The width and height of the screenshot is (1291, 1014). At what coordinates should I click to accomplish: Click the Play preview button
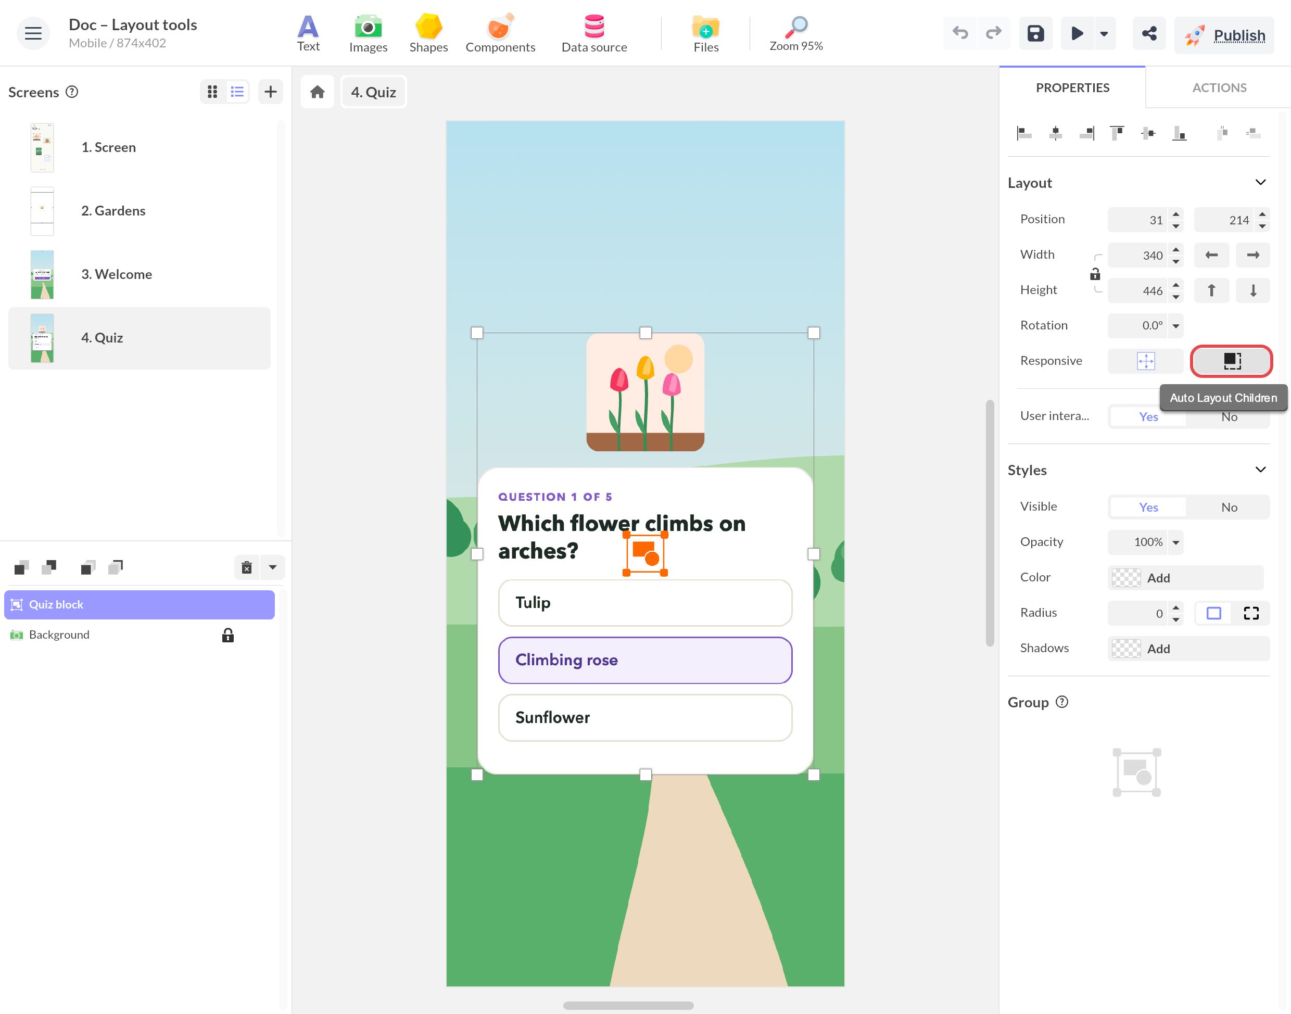tap(1077, 33)
